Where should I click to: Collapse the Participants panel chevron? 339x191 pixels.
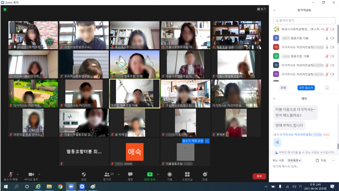tap(274, 10)
